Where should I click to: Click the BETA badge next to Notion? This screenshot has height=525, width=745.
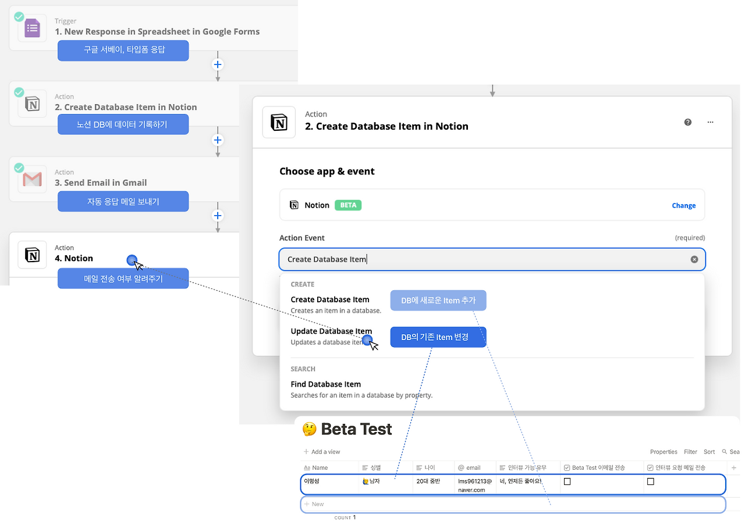click(x=348, y=205)
